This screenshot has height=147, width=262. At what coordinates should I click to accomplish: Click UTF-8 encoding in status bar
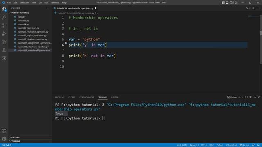coord(204,145)
